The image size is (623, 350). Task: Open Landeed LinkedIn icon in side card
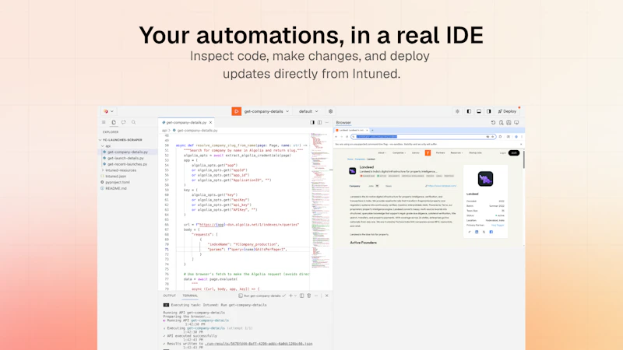(x=477, y=232)
